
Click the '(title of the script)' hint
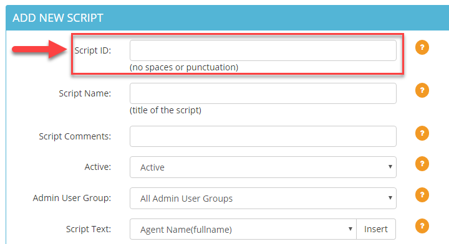click(165, 110)
